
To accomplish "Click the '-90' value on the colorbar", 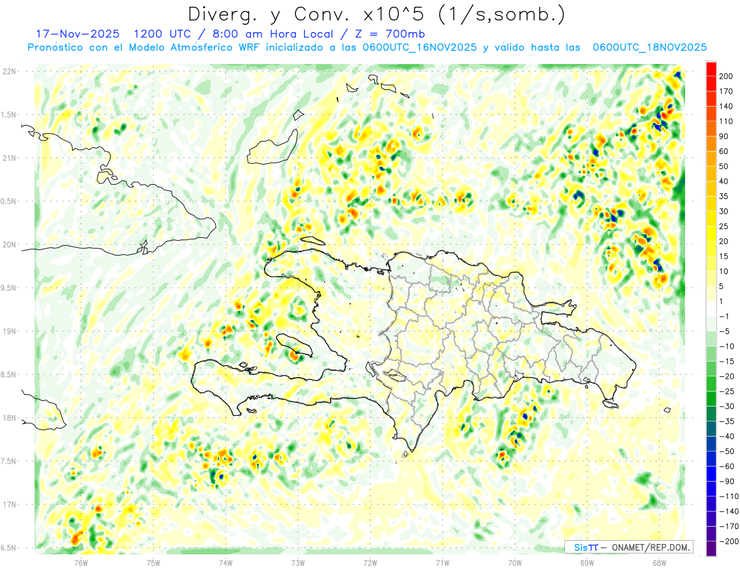I will click(x=726, y=481).
